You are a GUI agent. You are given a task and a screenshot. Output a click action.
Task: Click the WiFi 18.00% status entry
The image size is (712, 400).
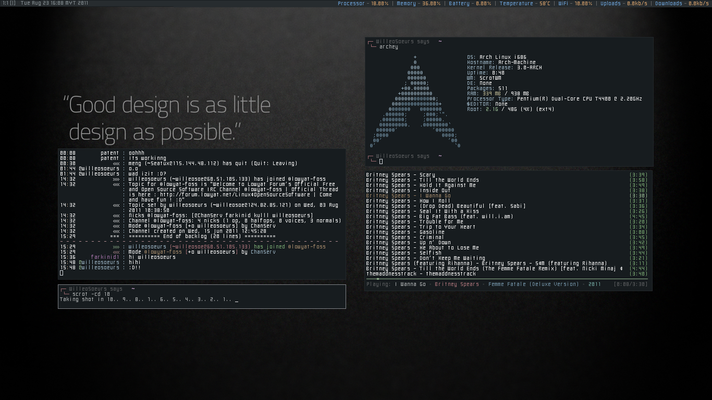575,3
